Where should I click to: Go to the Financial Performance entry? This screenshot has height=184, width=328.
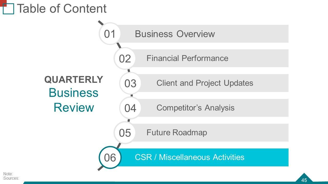point(187,58)
